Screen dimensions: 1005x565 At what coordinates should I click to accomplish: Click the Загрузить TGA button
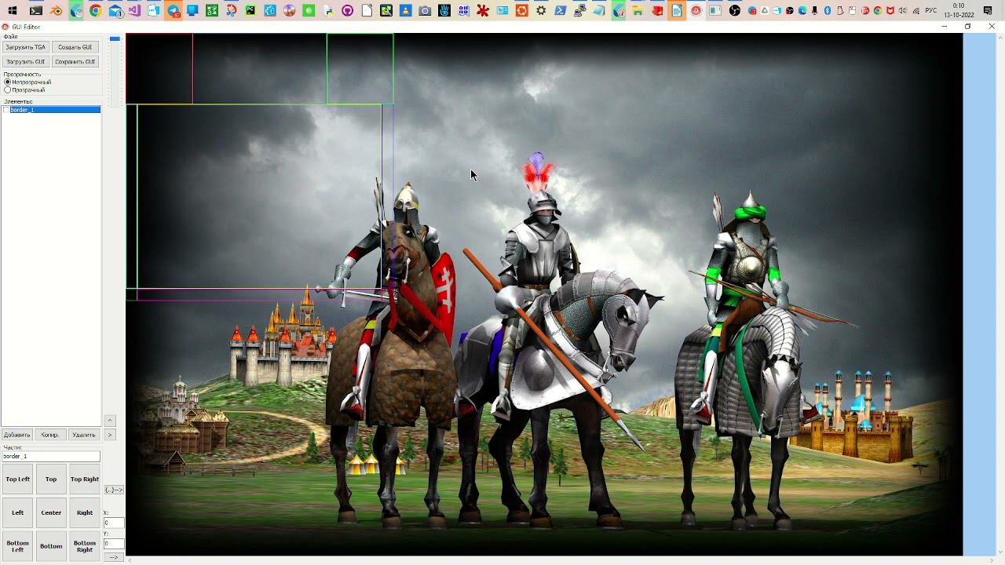tap(26, 47)
